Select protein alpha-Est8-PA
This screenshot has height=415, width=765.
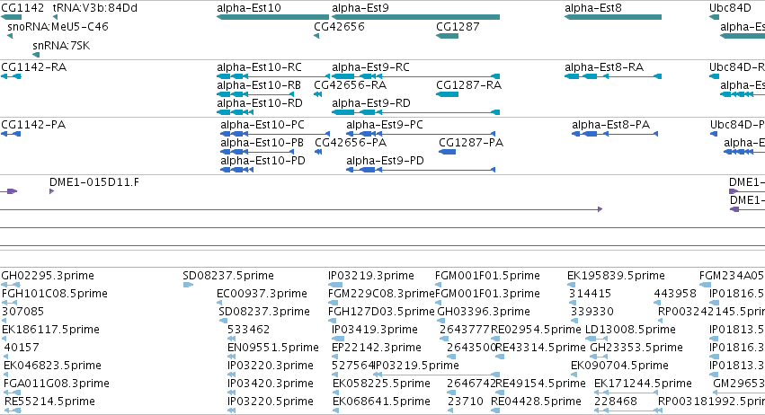pyautogui.click(x=615, y=134)
